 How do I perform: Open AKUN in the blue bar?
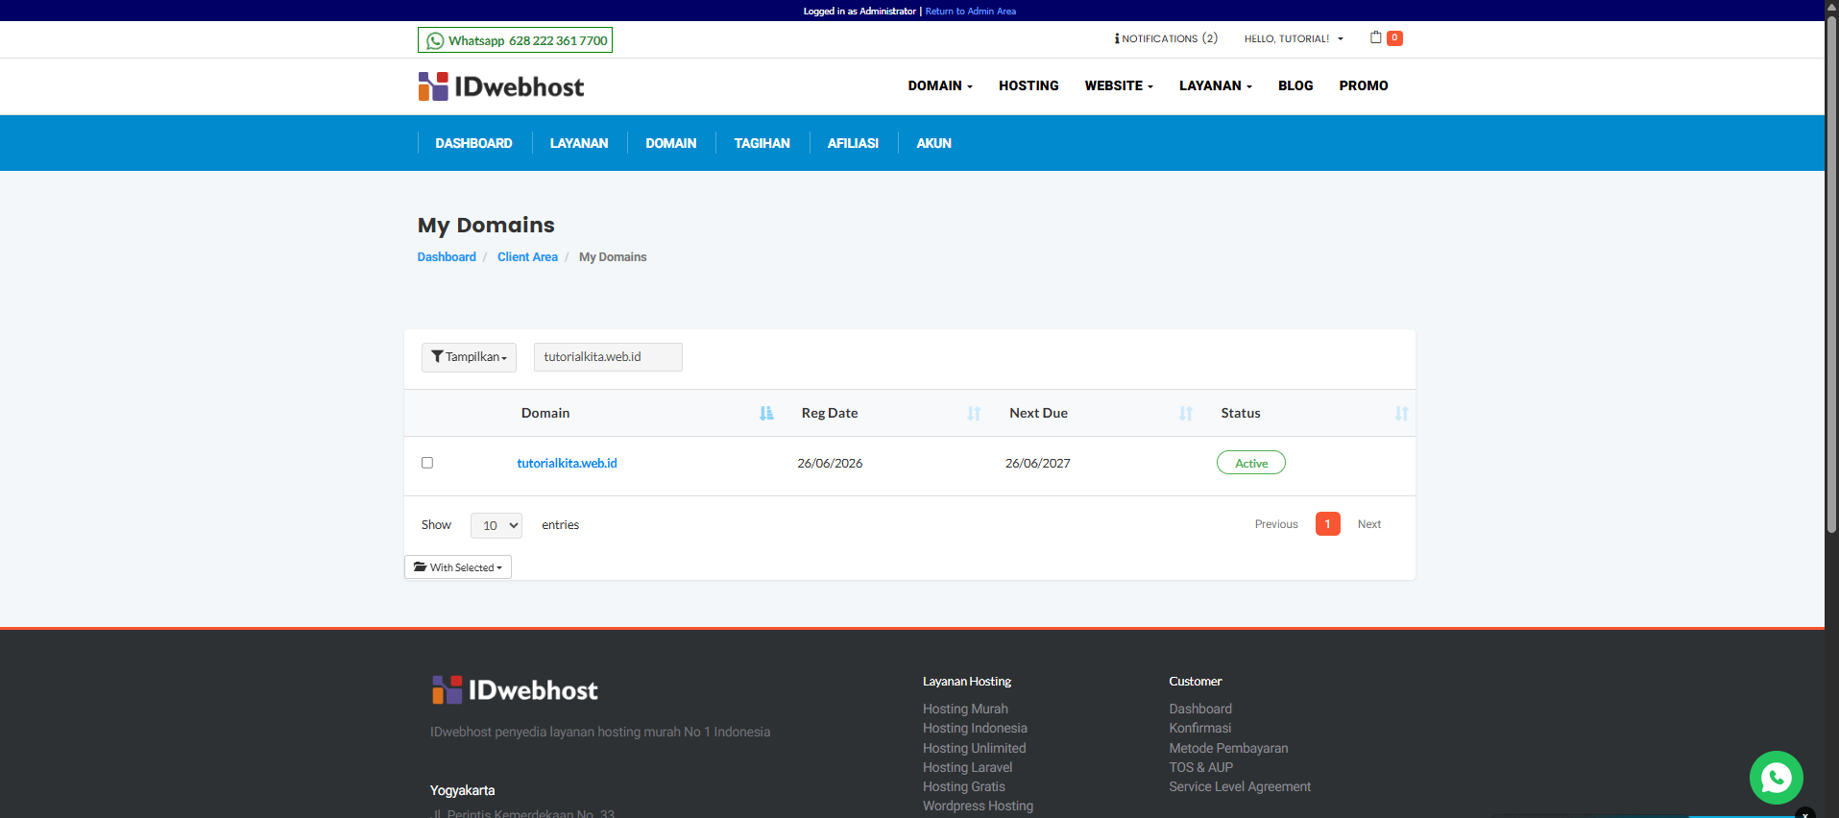click(x=933, y=143)
